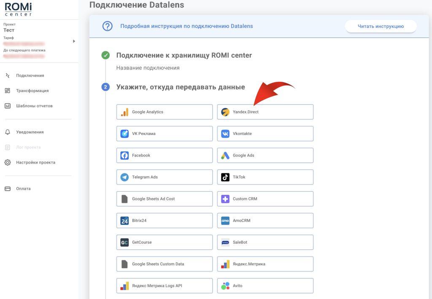The height and width of the screenshot is (299, 432).
Task: Click the Custom CRM plus icon
Action: pos(225,199)
